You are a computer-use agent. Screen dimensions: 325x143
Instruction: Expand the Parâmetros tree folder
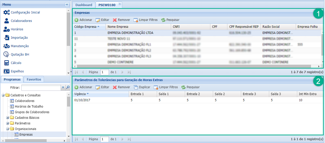click(8, 123)
